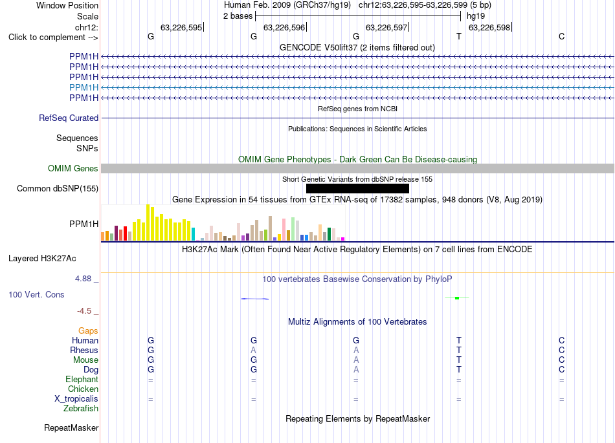This screenshot has width=615, height=443.
Task: Click the "Common dbSNP(155)" track label
Action: coord(58,188)
